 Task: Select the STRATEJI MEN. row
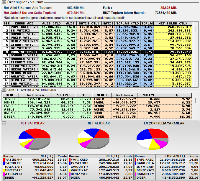[x=98, y=80]
